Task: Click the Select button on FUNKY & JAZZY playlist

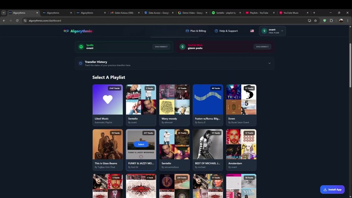Action: click(x=141, y=144)
